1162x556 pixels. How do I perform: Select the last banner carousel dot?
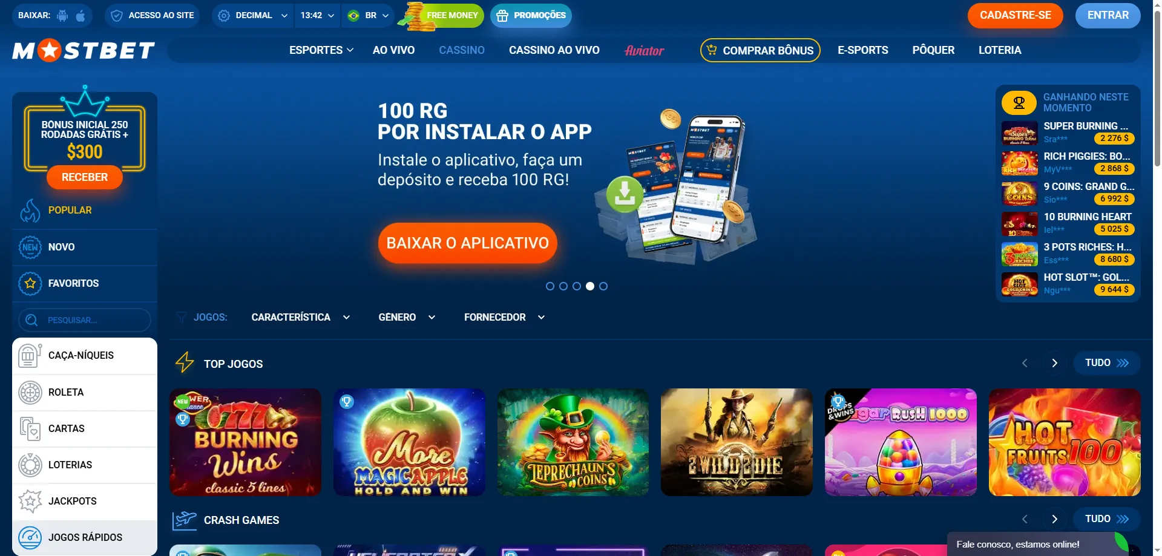coord(603,286)
